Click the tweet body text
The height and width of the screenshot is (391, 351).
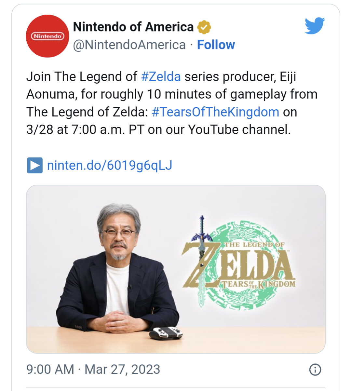172,103
